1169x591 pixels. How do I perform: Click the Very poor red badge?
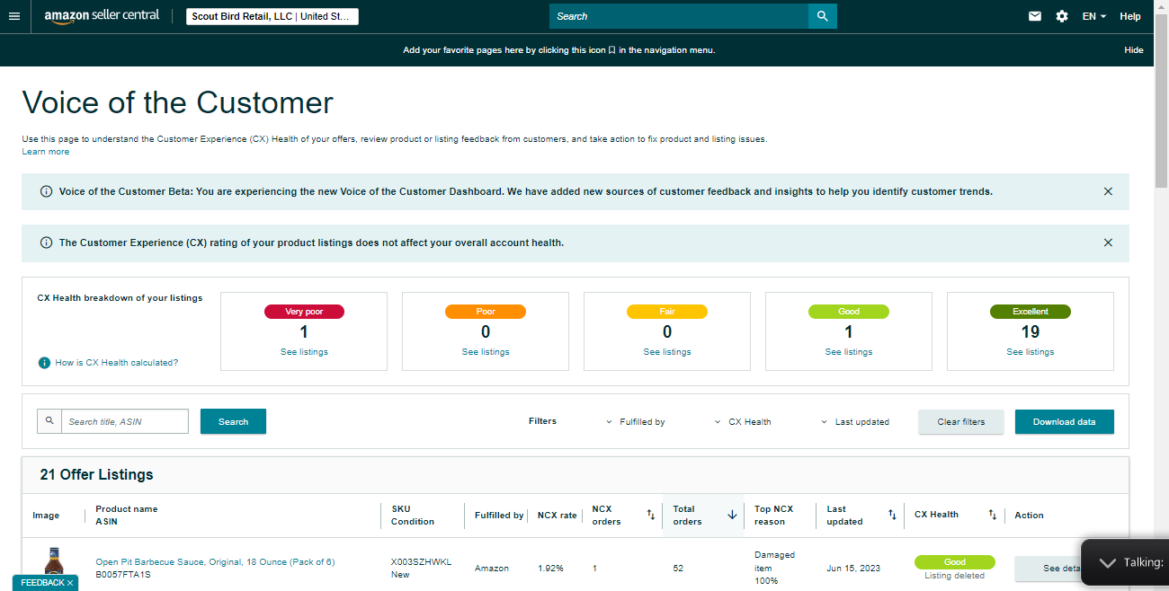click(304, 312)
